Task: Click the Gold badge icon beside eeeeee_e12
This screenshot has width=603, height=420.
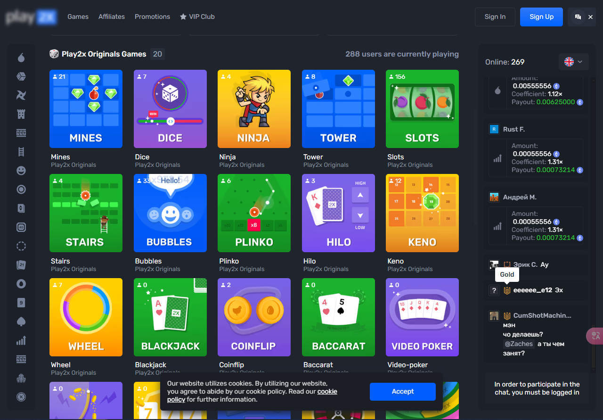Action: pyautogui.click(x=507, y=290)
